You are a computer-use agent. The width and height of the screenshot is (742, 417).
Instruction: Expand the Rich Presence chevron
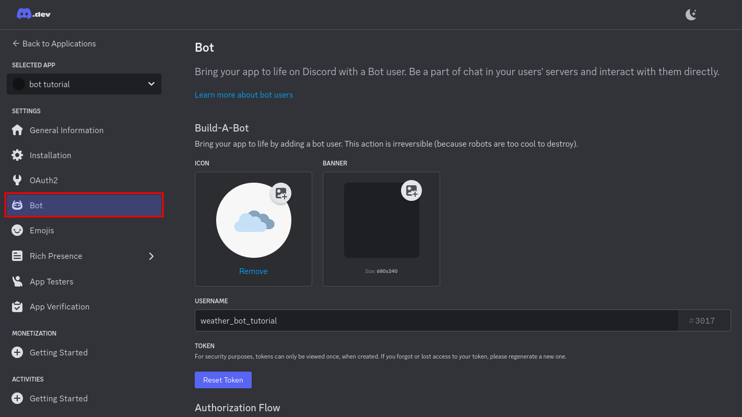coord(151,256)
